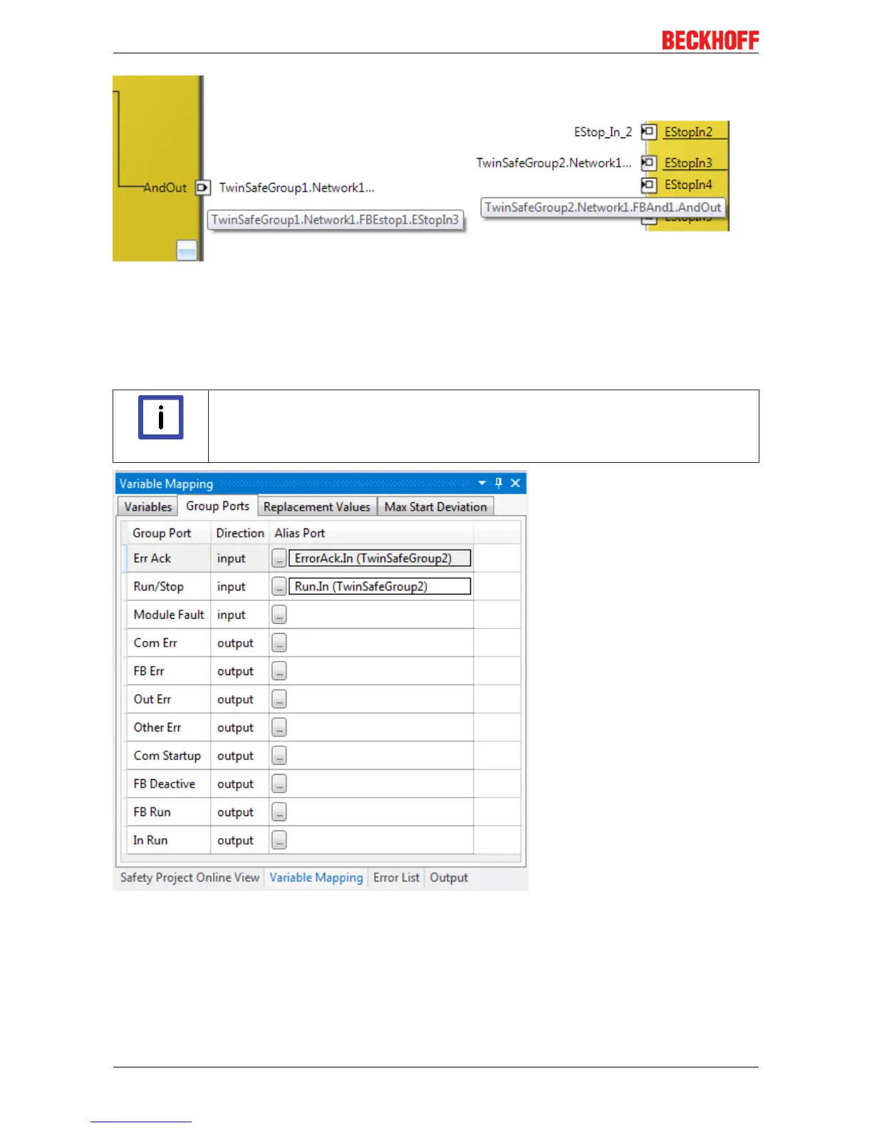Select the AndOut output port icon
The height and width of the screenshot is (1128, 872).
[x=203, y=188]
